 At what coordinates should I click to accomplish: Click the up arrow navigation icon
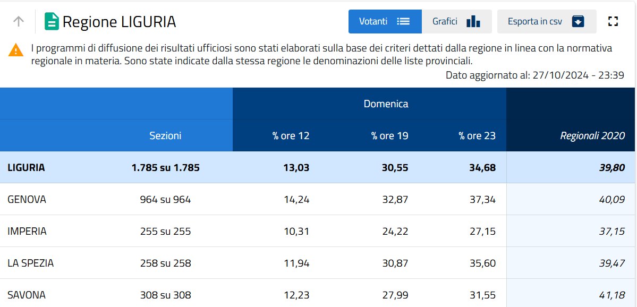(x=19, y=21)
